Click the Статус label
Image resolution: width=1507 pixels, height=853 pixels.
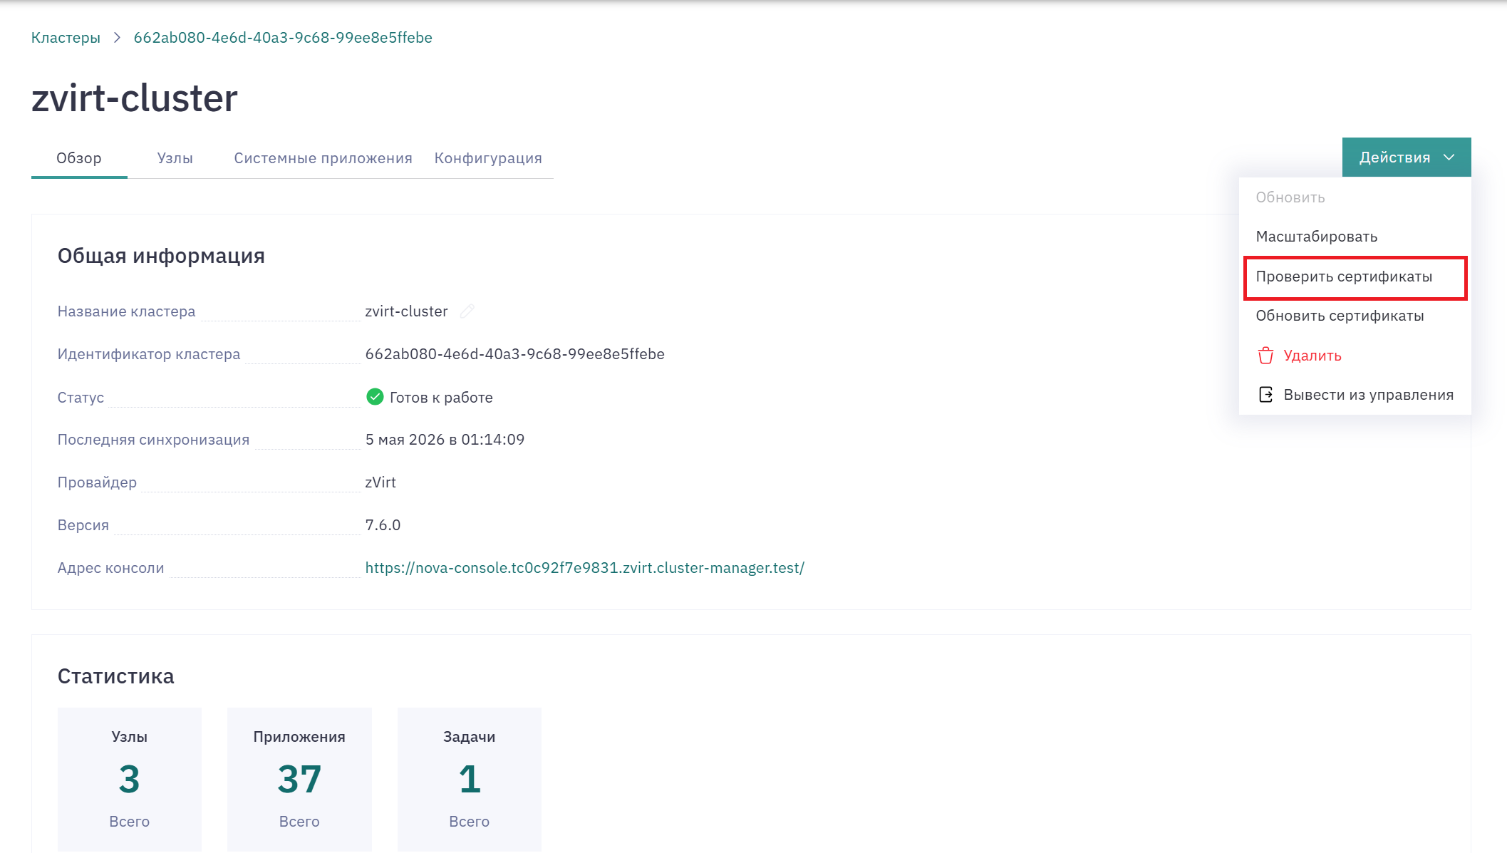[x=81, y=398]
